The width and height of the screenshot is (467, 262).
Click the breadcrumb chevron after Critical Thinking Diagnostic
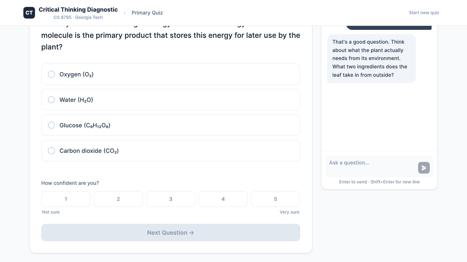click(124, 12)
